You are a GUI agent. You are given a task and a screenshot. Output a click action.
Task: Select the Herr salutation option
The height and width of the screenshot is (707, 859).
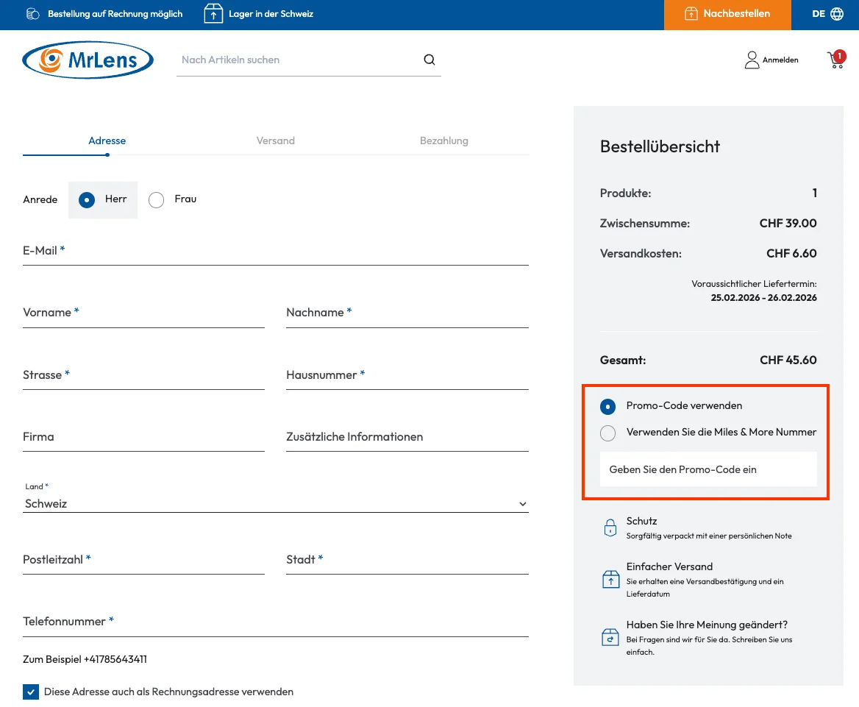click(x=87, y=199)
